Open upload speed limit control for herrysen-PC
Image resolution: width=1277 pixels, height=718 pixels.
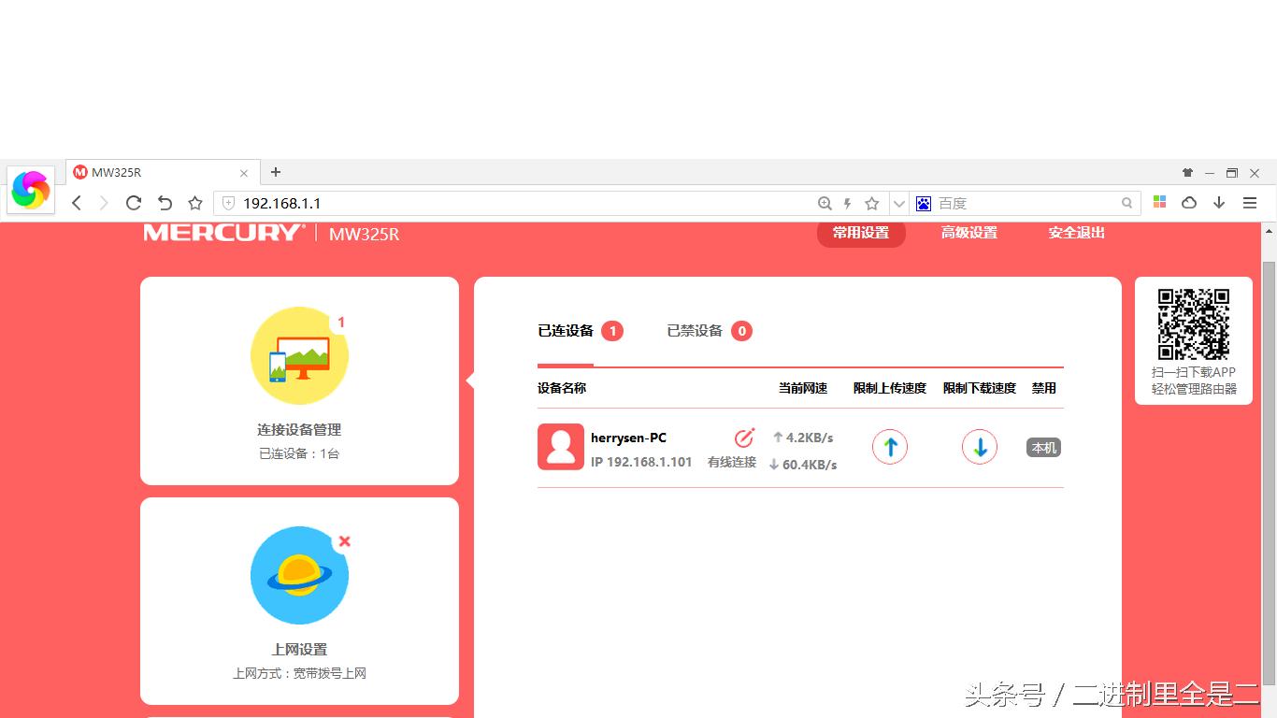[x=889, y=447]
